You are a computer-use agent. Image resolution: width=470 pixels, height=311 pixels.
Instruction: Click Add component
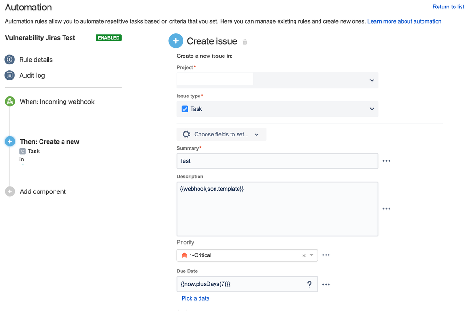tap(42, 191)
